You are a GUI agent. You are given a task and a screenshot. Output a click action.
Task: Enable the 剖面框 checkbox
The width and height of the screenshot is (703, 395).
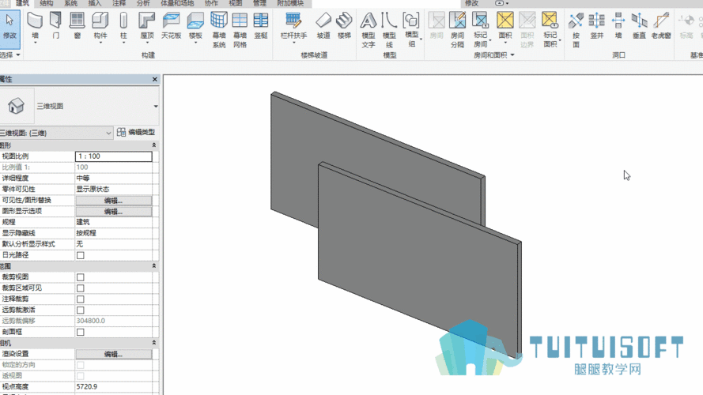tap(80, 333)
